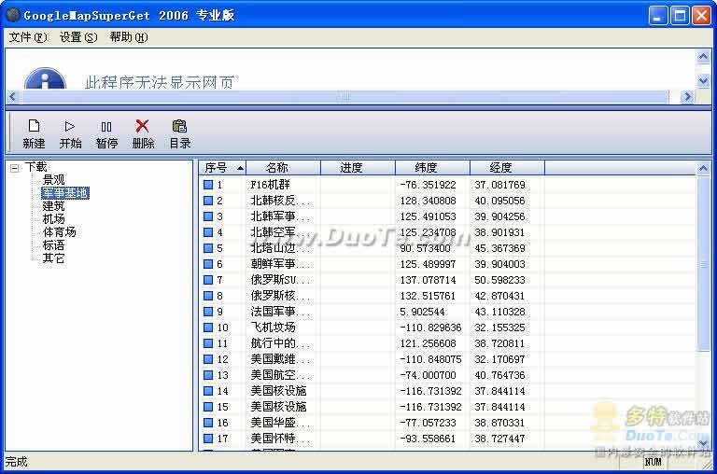The image size is (717, 474).
Task: Click the blue icon of row 7 俄罗斯SU
Action: click(208, 280)
